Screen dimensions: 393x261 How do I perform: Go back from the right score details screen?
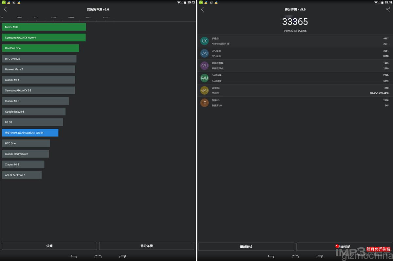tap(202, 9)
